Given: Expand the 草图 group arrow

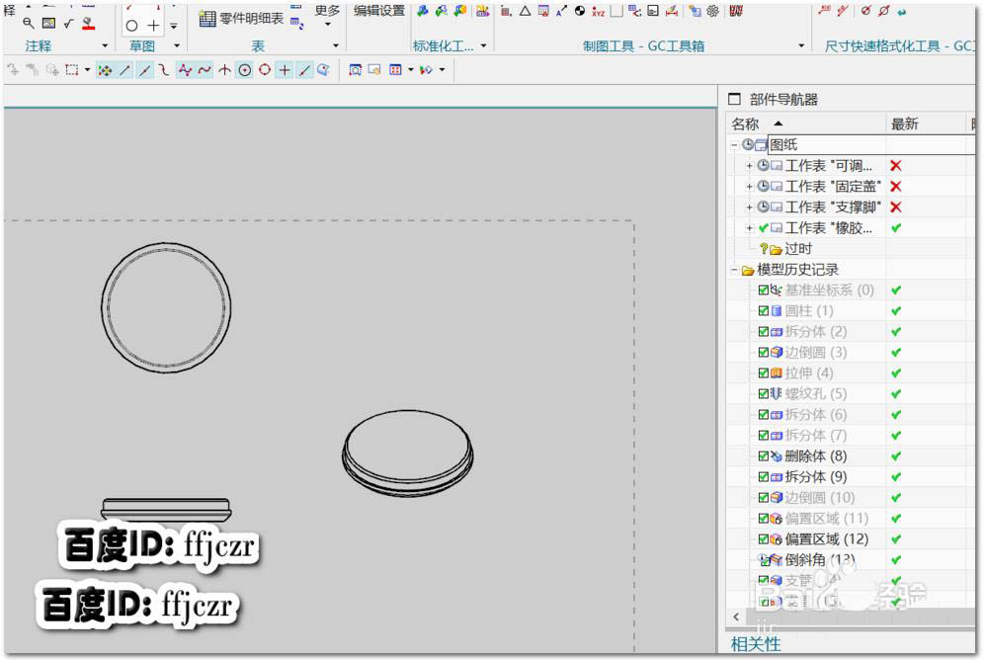Looking at the screenshot, I should click(x=177, y=45).
